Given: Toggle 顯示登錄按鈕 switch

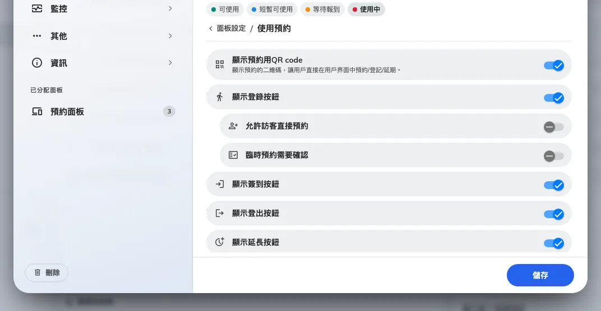Looking at the screenshot, I should [x=553, y=98].
